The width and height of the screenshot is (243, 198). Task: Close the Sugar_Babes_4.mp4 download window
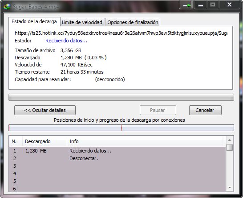pos(229,5)
